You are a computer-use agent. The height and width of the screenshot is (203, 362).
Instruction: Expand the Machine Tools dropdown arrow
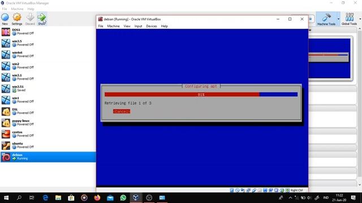[x=338, y=19]
